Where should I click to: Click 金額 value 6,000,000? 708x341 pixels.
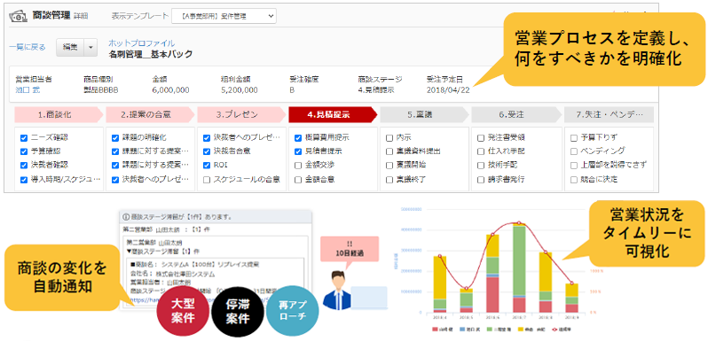click(170, 89)
